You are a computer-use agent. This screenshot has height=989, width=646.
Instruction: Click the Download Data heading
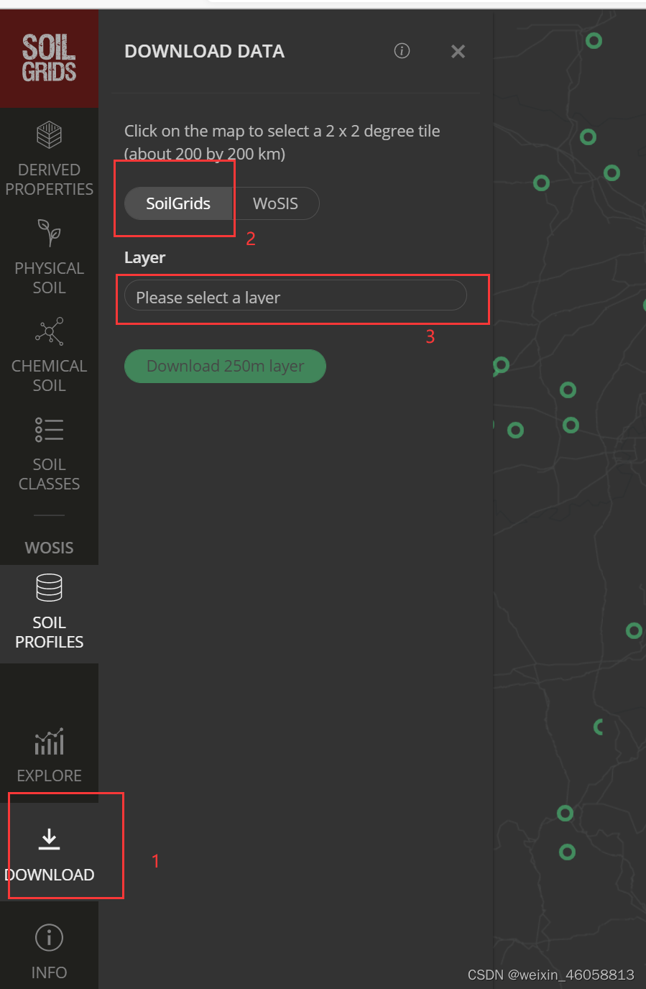coord(204,51)
